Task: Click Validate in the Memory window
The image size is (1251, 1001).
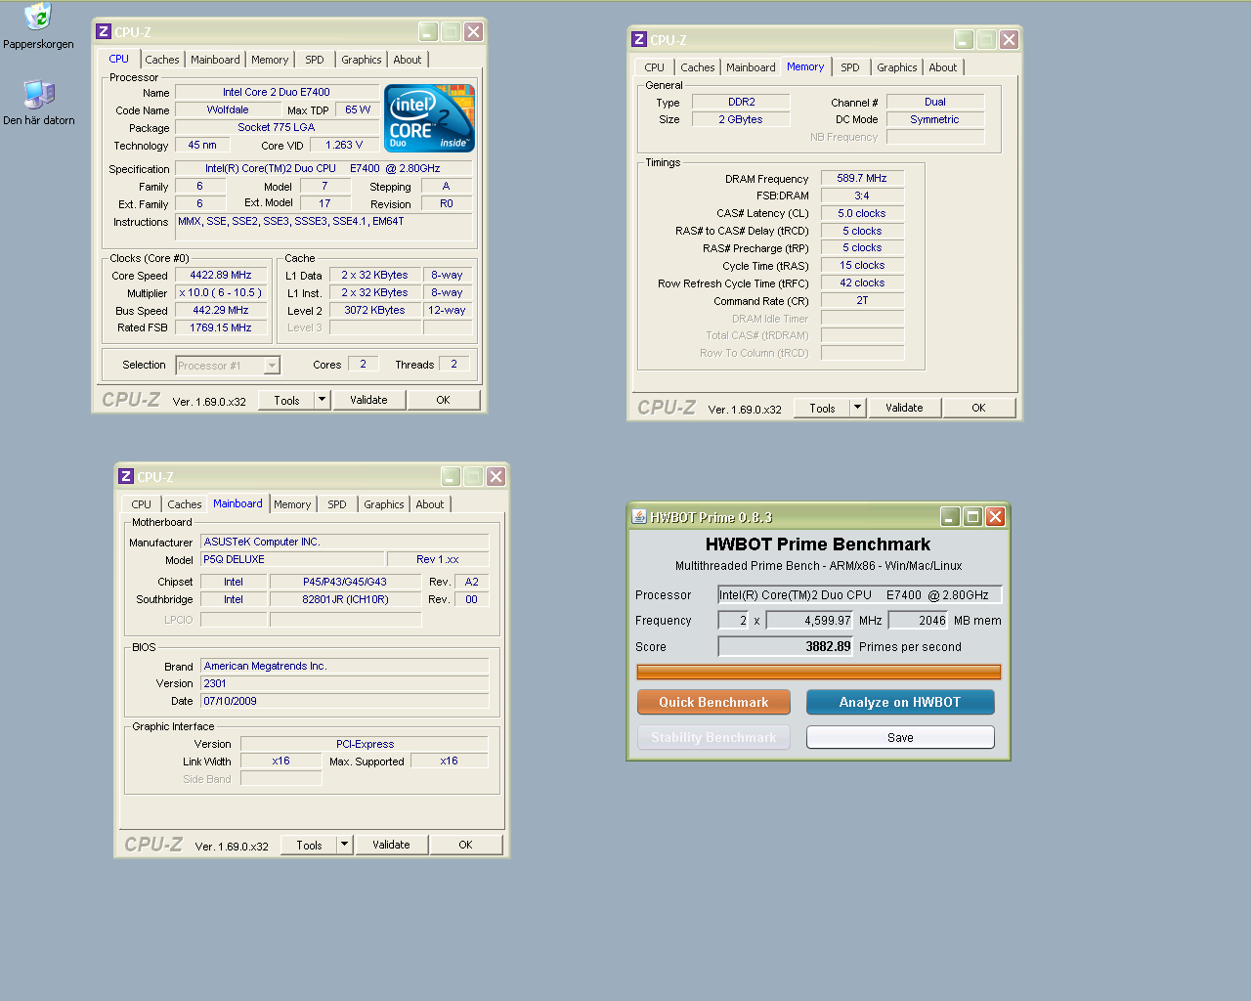Action: point(904,408)
